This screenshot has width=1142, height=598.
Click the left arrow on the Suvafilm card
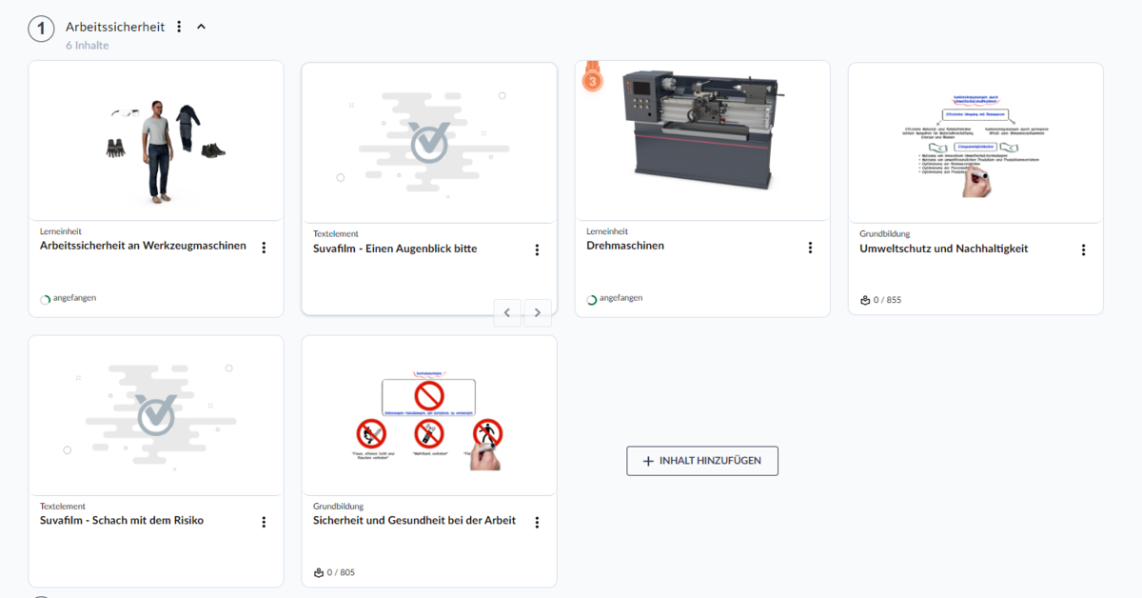[x=507, y=312]
